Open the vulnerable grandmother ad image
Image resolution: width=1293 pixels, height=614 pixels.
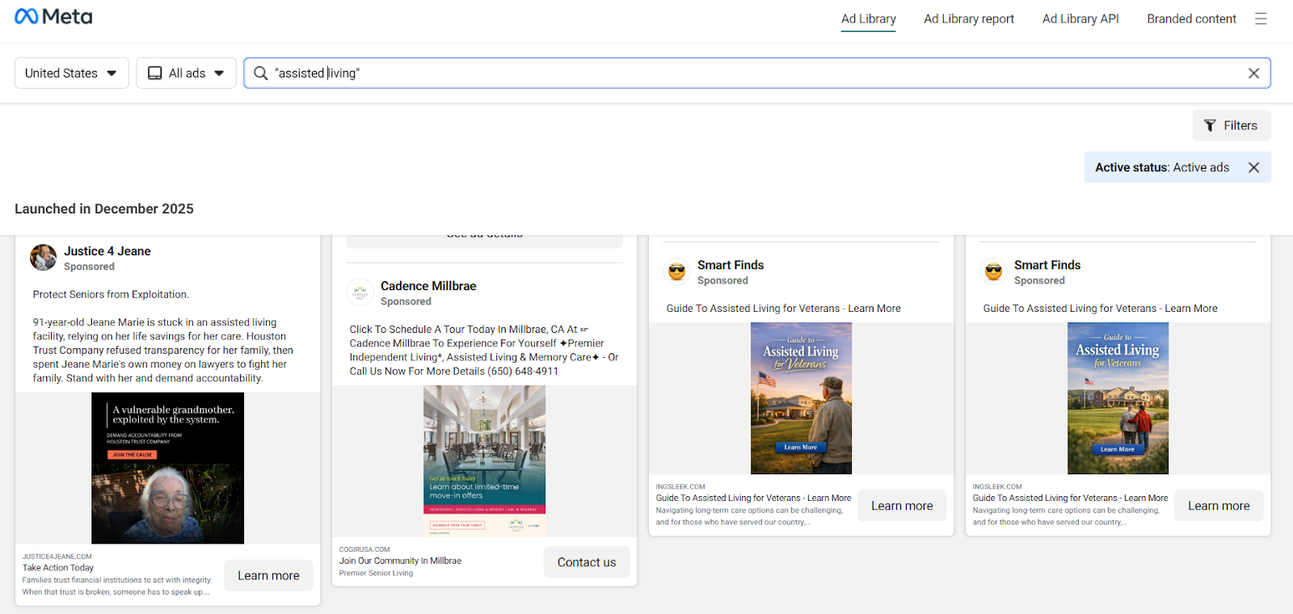click(x=167, y=468)
